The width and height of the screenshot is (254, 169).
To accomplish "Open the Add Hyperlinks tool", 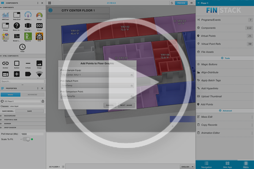I will pos(225,88).
